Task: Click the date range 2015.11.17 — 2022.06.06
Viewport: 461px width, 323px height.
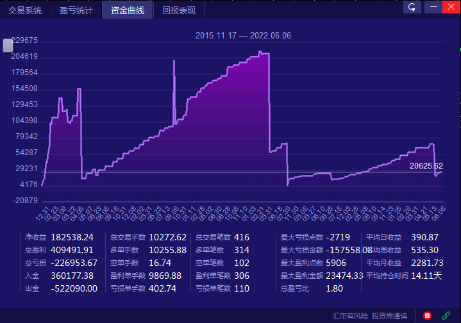Action: coord(243,35)
